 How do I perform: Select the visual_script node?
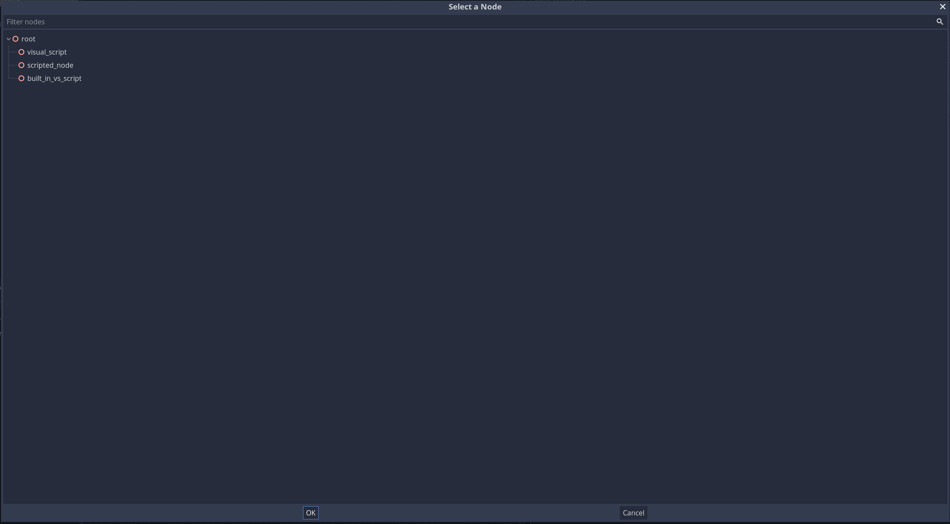click(x=46, y=52)
